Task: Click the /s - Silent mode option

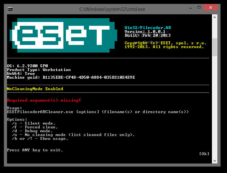Action: click(x=34, y=123)
